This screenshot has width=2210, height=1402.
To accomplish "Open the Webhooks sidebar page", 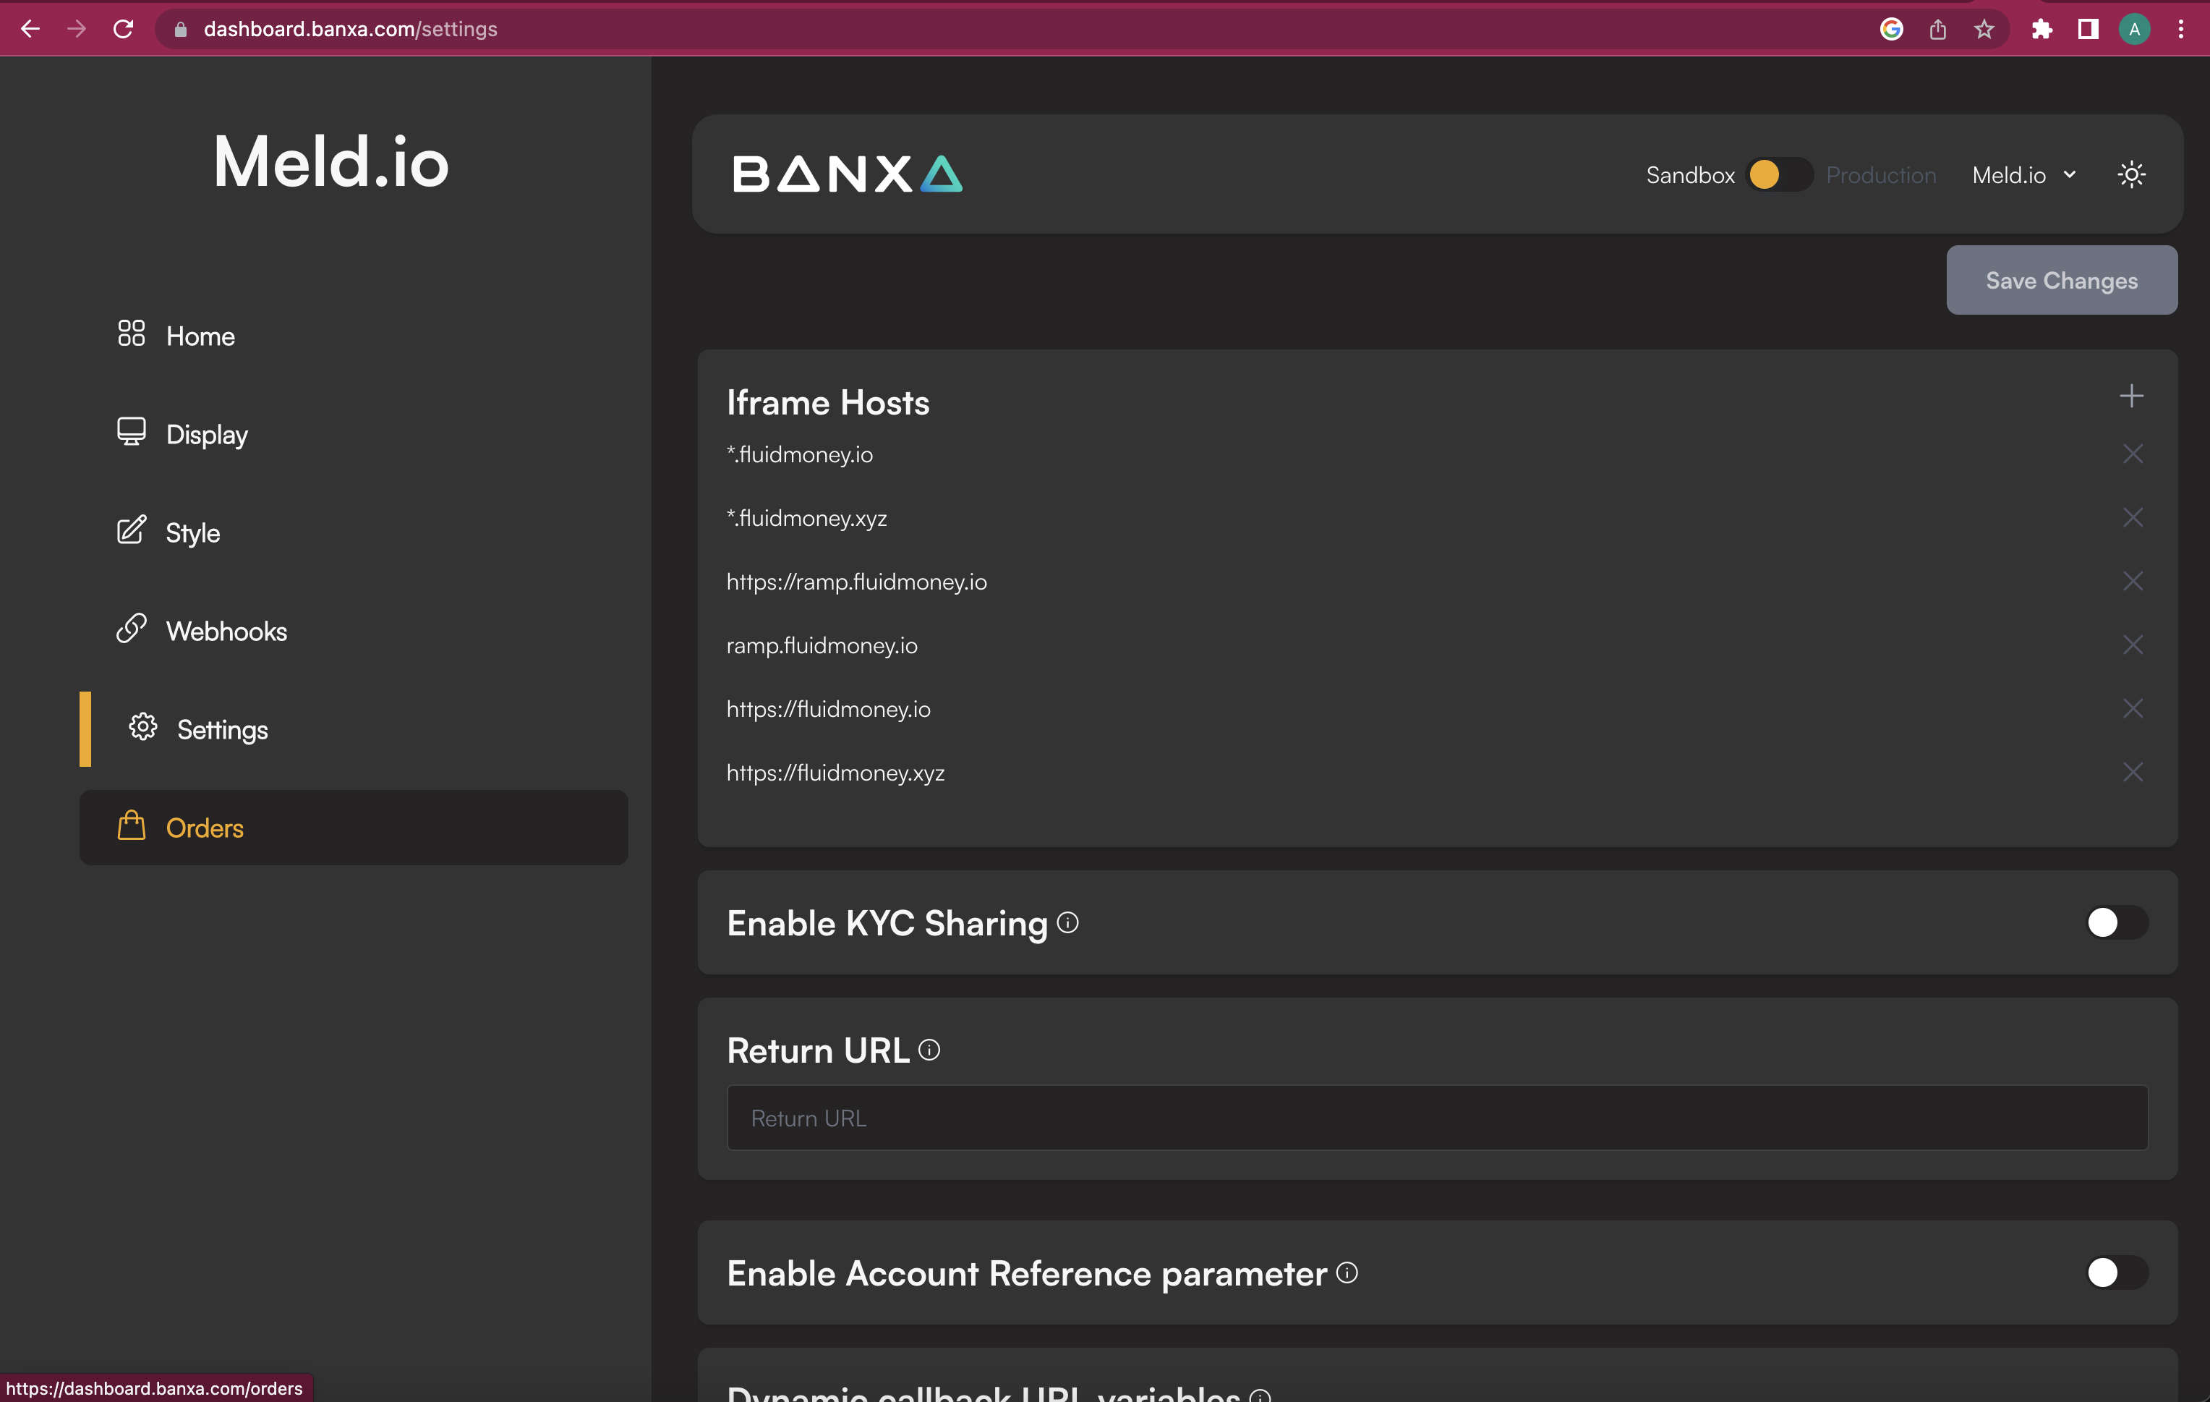I will 226,632.
